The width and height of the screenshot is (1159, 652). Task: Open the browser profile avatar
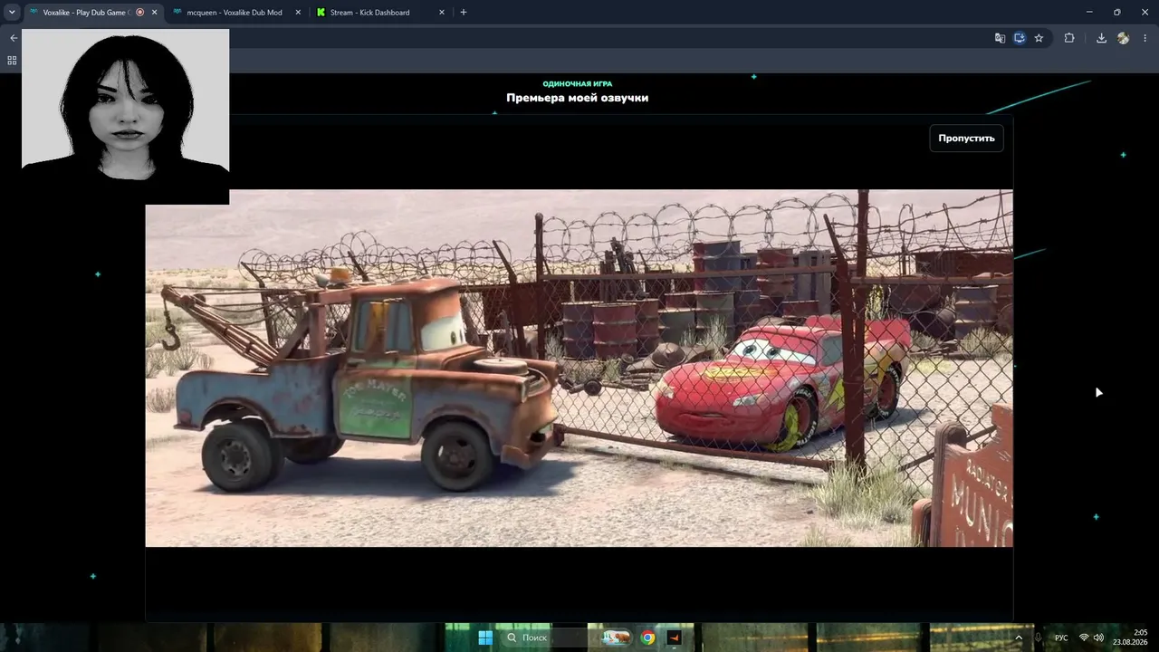tap(1124, 38)
